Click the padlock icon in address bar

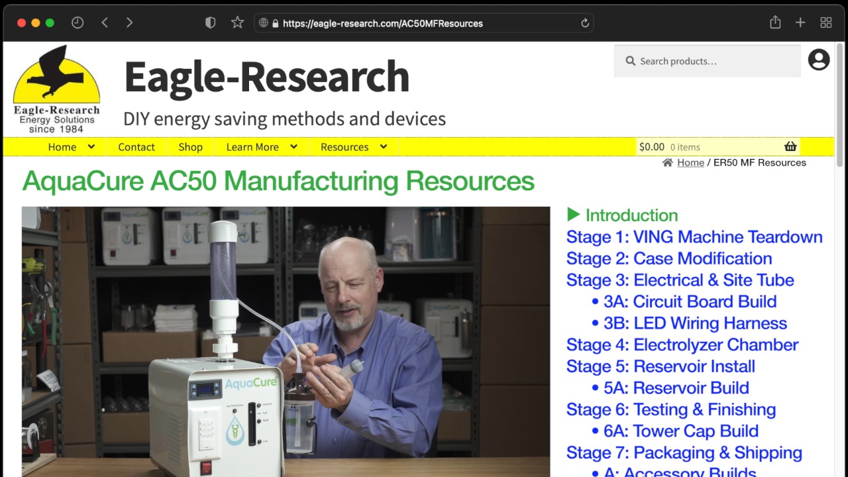pos(275,23)
